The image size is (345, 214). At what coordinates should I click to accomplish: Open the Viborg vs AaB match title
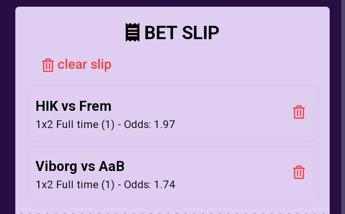pyautogui.click(x=80, y=166)
